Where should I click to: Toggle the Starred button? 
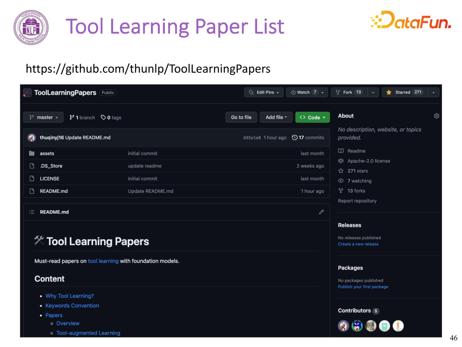[405, 93]
